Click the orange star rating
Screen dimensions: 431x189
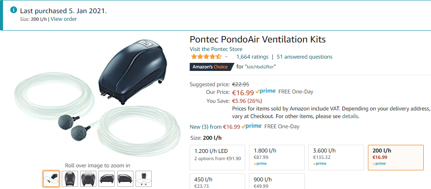pos(206,57)
